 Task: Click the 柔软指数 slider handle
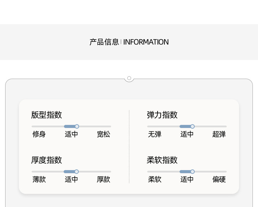point(192,171)
